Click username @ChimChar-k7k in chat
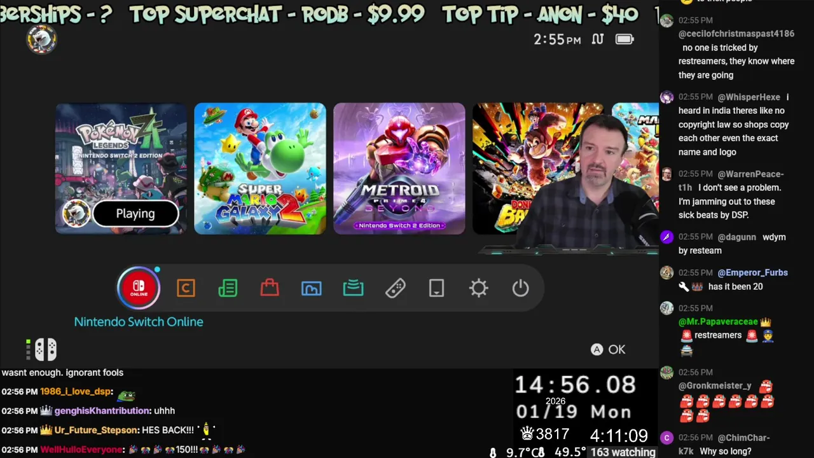This screenshot has width=814, height=458. tap(725, 444)
